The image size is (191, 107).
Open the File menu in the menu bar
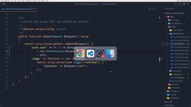12,1
